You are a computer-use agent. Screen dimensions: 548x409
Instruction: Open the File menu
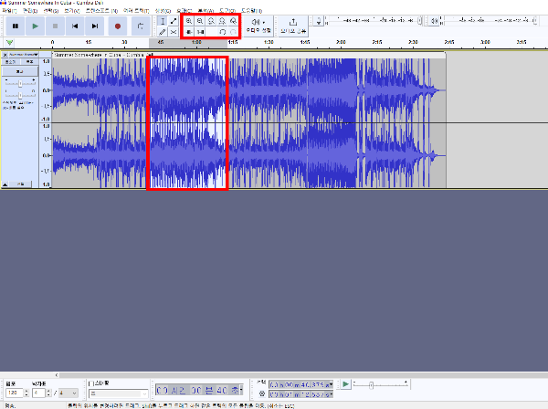coord(9,11)
